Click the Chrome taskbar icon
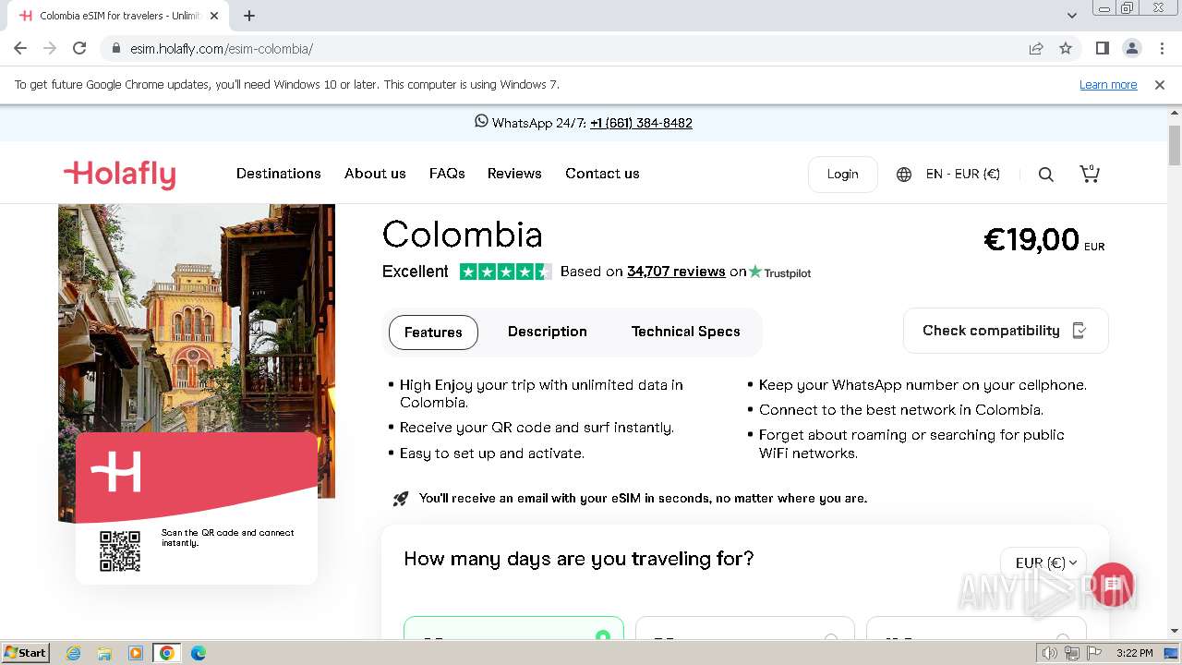1182x665 pixels. click(x=167, y=653)
